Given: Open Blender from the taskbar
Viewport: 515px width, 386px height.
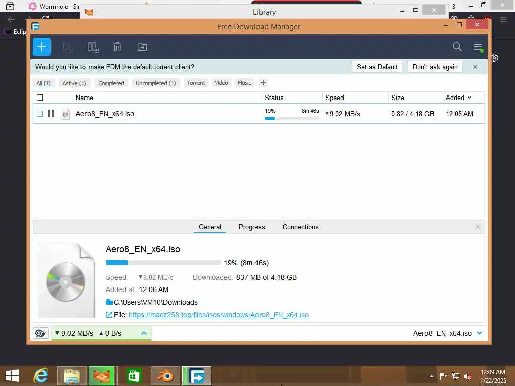Looking at the screenshot, I should tap(165, 376).
